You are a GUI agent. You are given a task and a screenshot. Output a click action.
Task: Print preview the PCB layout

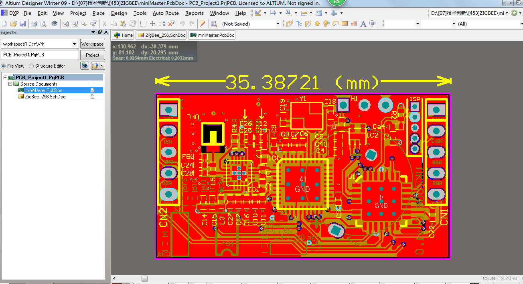(x=43, y=24)
